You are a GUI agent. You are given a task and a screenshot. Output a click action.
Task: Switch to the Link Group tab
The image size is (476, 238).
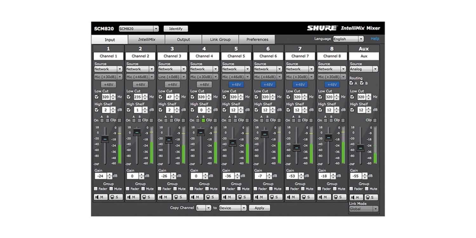(220, 40)
